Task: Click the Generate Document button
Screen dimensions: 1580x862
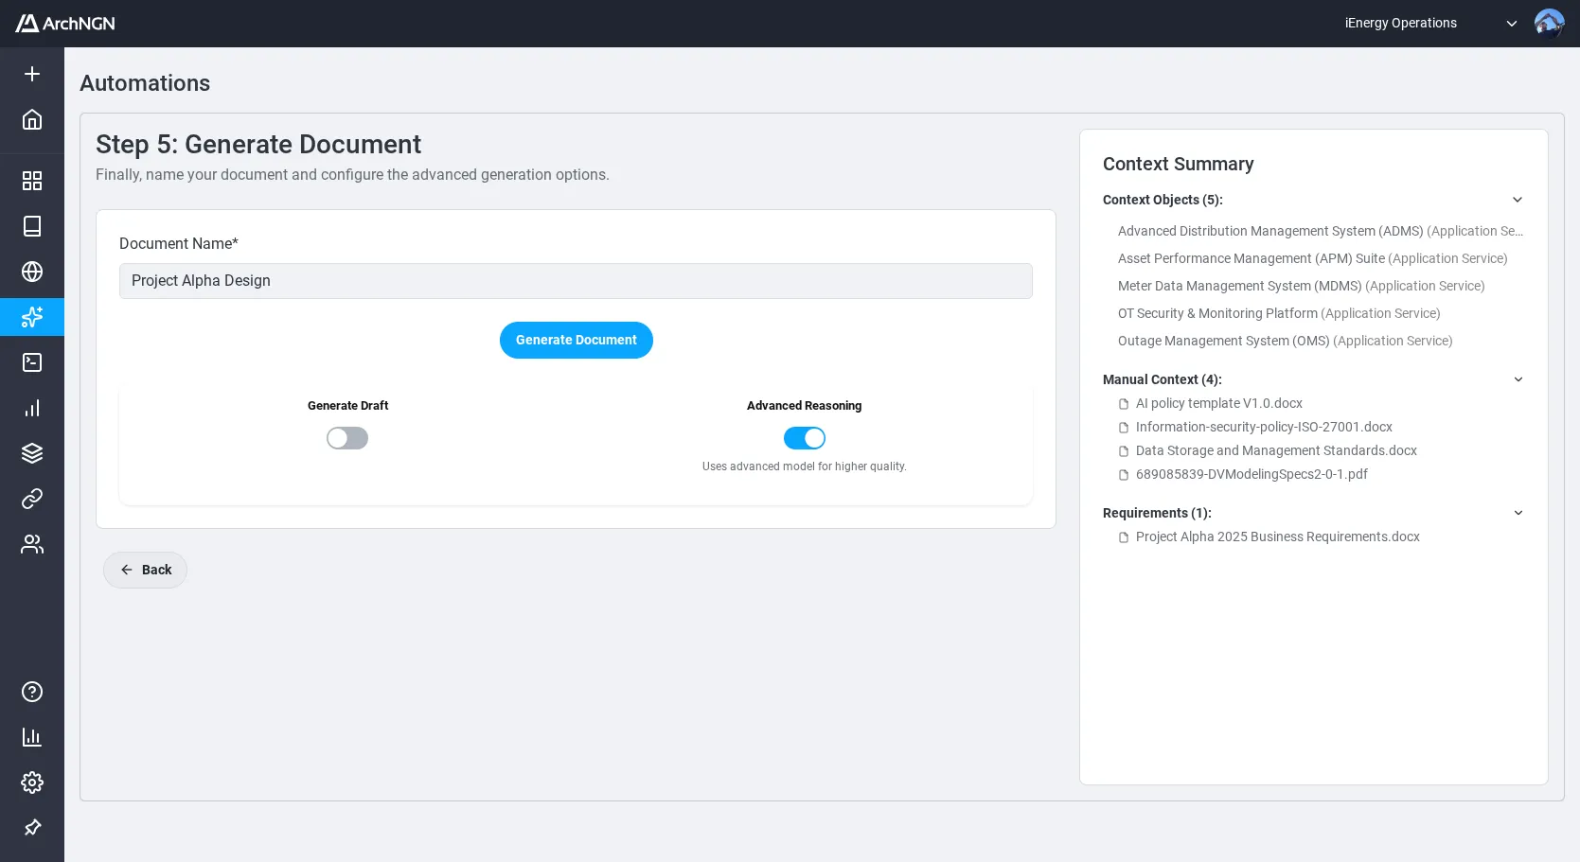Action: point(576,340)
